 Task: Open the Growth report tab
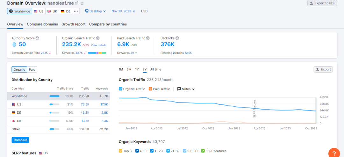[74, 24]
